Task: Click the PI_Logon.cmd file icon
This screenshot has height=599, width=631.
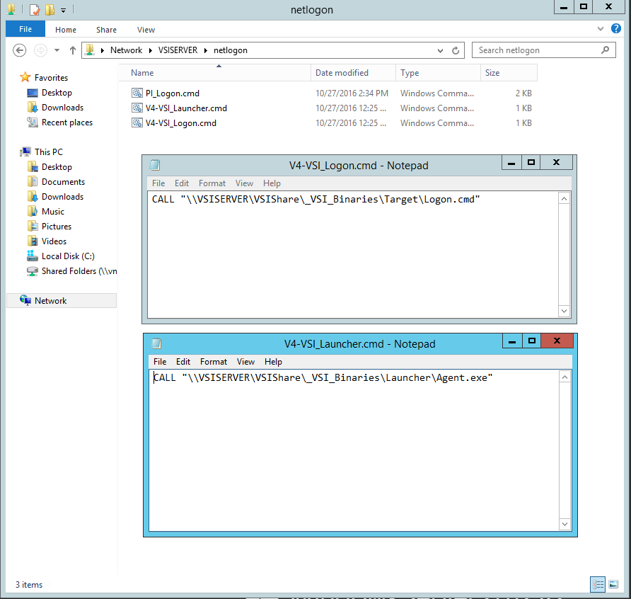Action: tap(137, 93)
